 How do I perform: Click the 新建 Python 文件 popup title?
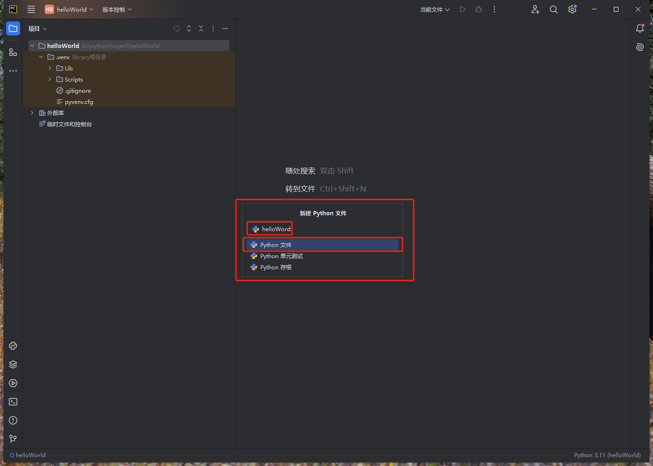point(323,213)
